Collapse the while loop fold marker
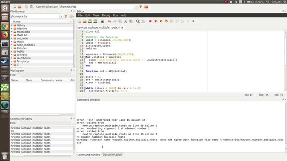 pos(85,88)
